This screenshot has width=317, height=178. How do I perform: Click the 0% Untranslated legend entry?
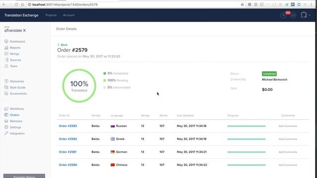pyautogui.click(x=117, y=88)
